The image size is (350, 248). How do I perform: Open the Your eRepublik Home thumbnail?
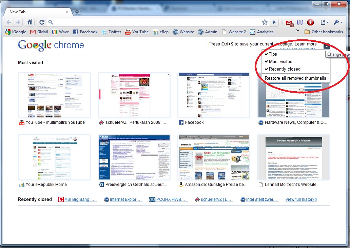pyautogui.click(x=55, y=157)
